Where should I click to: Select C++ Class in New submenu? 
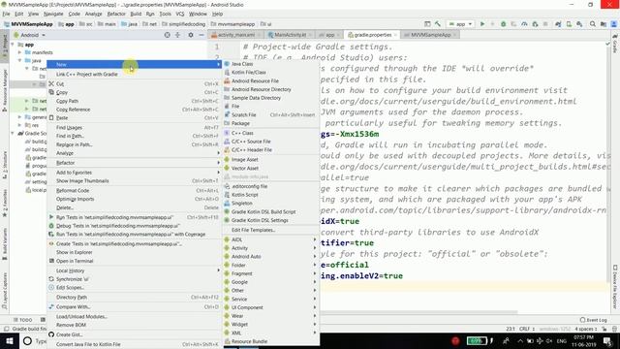coord(271,133)
